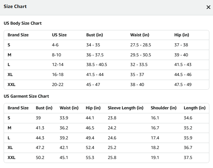Select the 41.3 garment bust value
This screenshot has height=168, width=213.
pyautogui.click(x=40, y=128)
